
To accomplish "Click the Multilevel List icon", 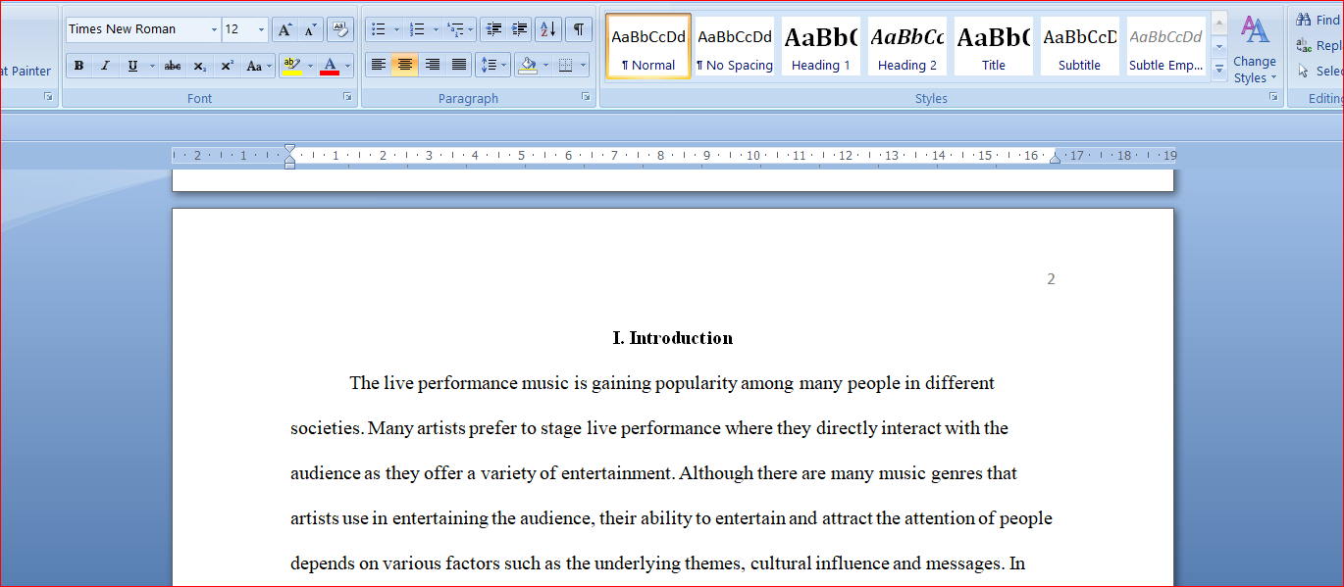I will (x=454, y=29).
